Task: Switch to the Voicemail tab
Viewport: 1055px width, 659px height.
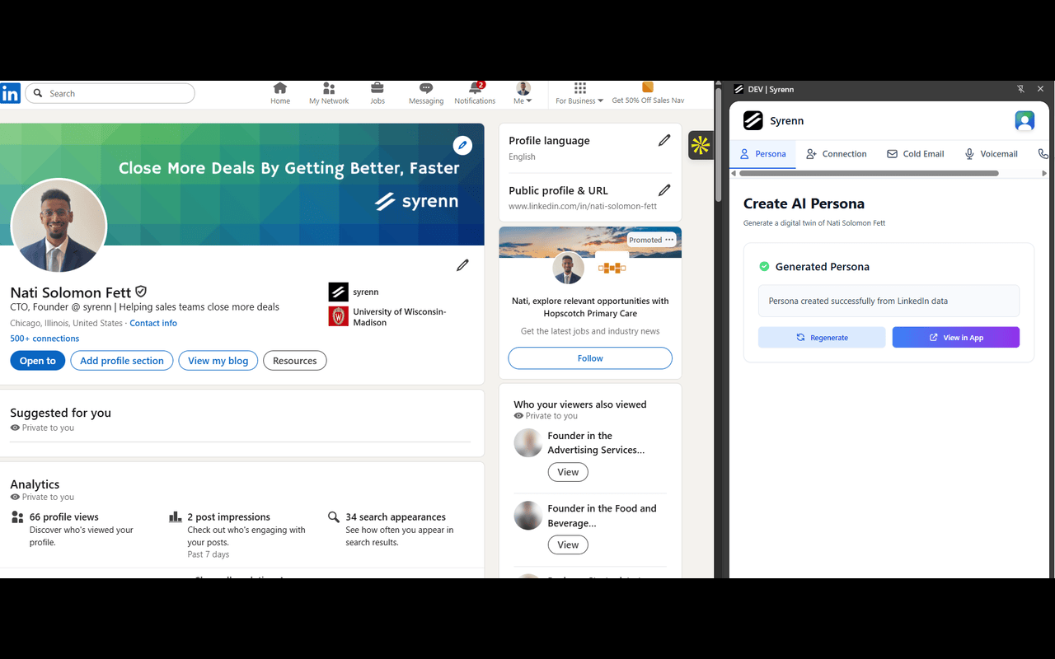Action: [x=991, y=154]
